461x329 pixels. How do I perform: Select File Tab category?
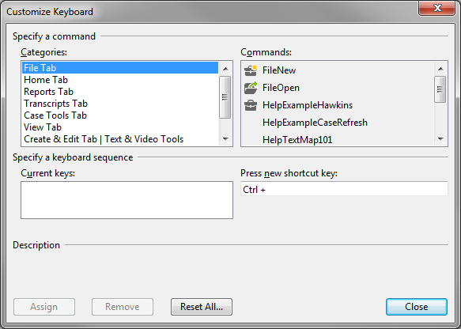[x=120, y=68]
